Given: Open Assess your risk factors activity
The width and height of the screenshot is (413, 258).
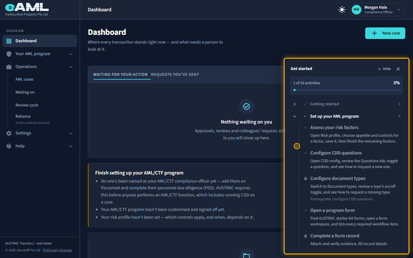Looking at the screenshot, I should (x=334, y=127).
